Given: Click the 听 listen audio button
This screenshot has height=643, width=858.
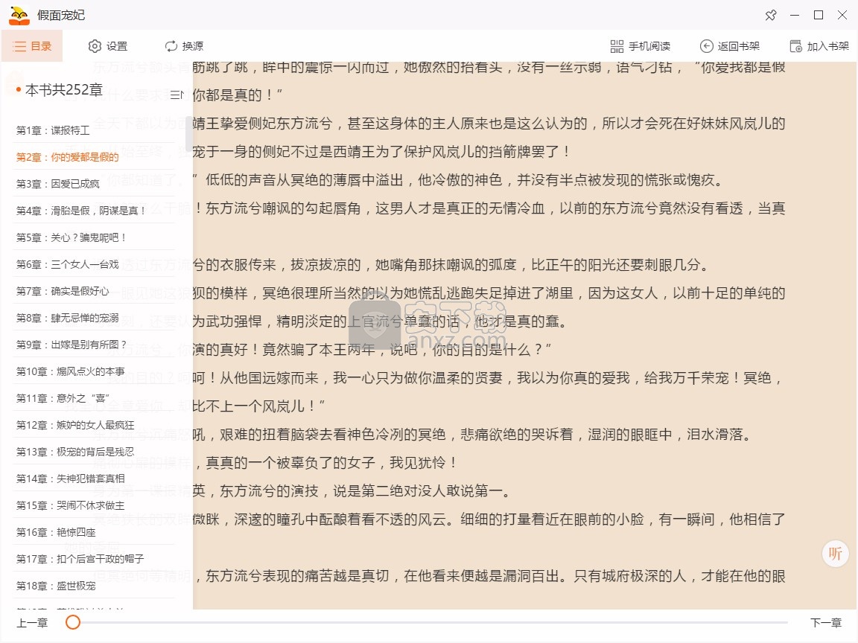Looking at the screenshot, I should (835, 554).
